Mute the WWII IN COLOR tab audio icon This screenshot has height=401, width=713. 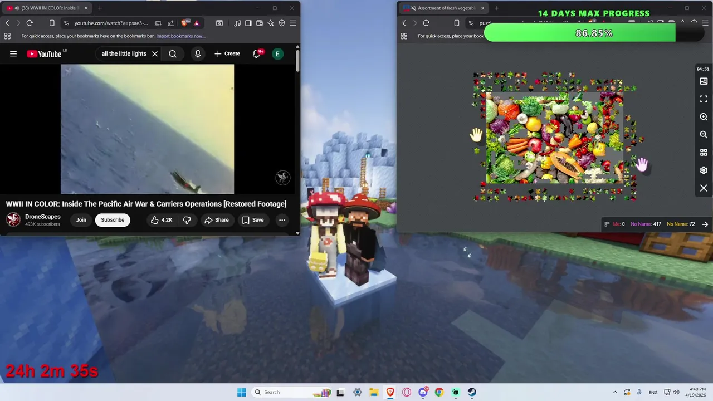tap(17, 8)
